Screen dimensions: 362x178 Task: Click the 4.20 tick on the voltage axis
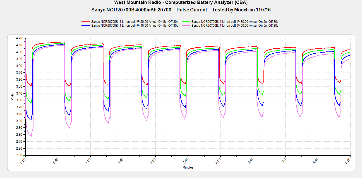[19, 38]
